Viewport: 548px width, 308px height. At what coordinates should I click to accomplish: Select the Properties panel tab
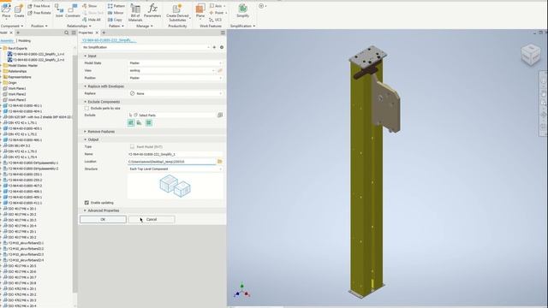pyautogui.click(x=86, y=33)
